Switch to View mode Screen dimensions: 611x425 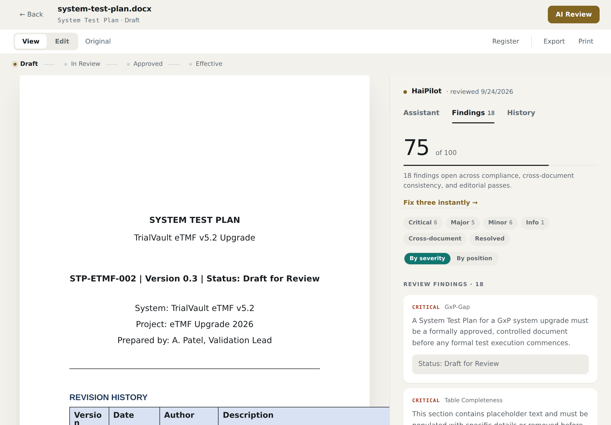pyautogui.click(x=31, y=41)
